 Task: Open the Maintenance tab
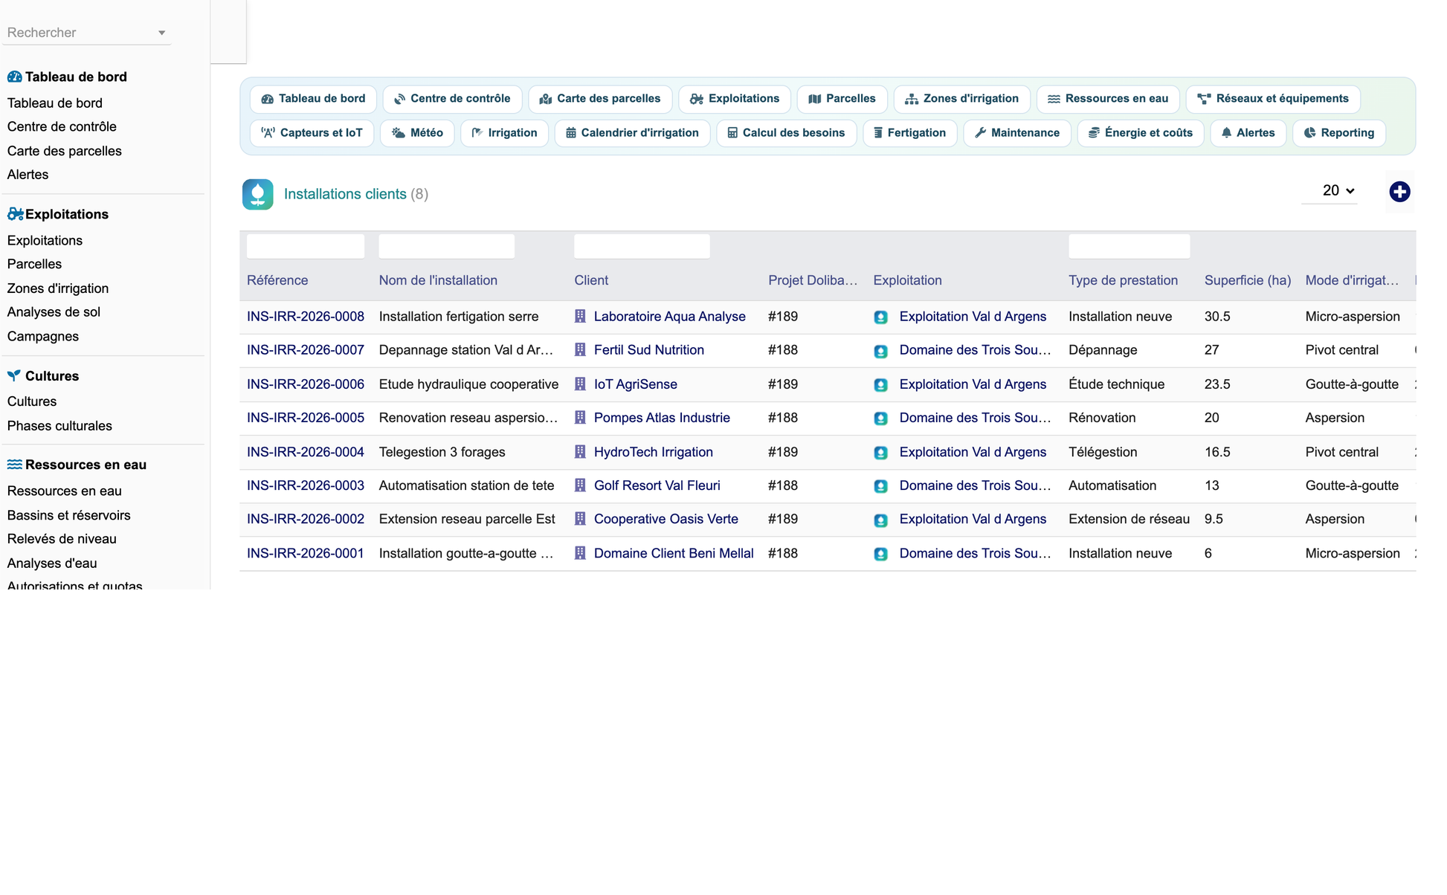click(x=1016, y=133)
